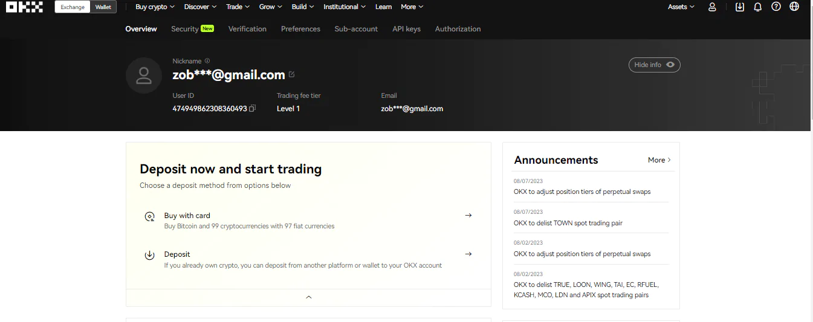
Task: Click the arrow on Buy with card row
Action: [468, 215]
